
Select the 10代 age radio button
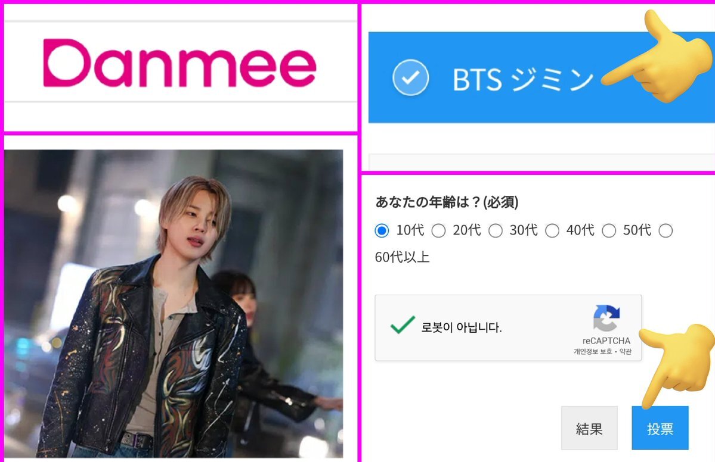click(x=382, y=230)
